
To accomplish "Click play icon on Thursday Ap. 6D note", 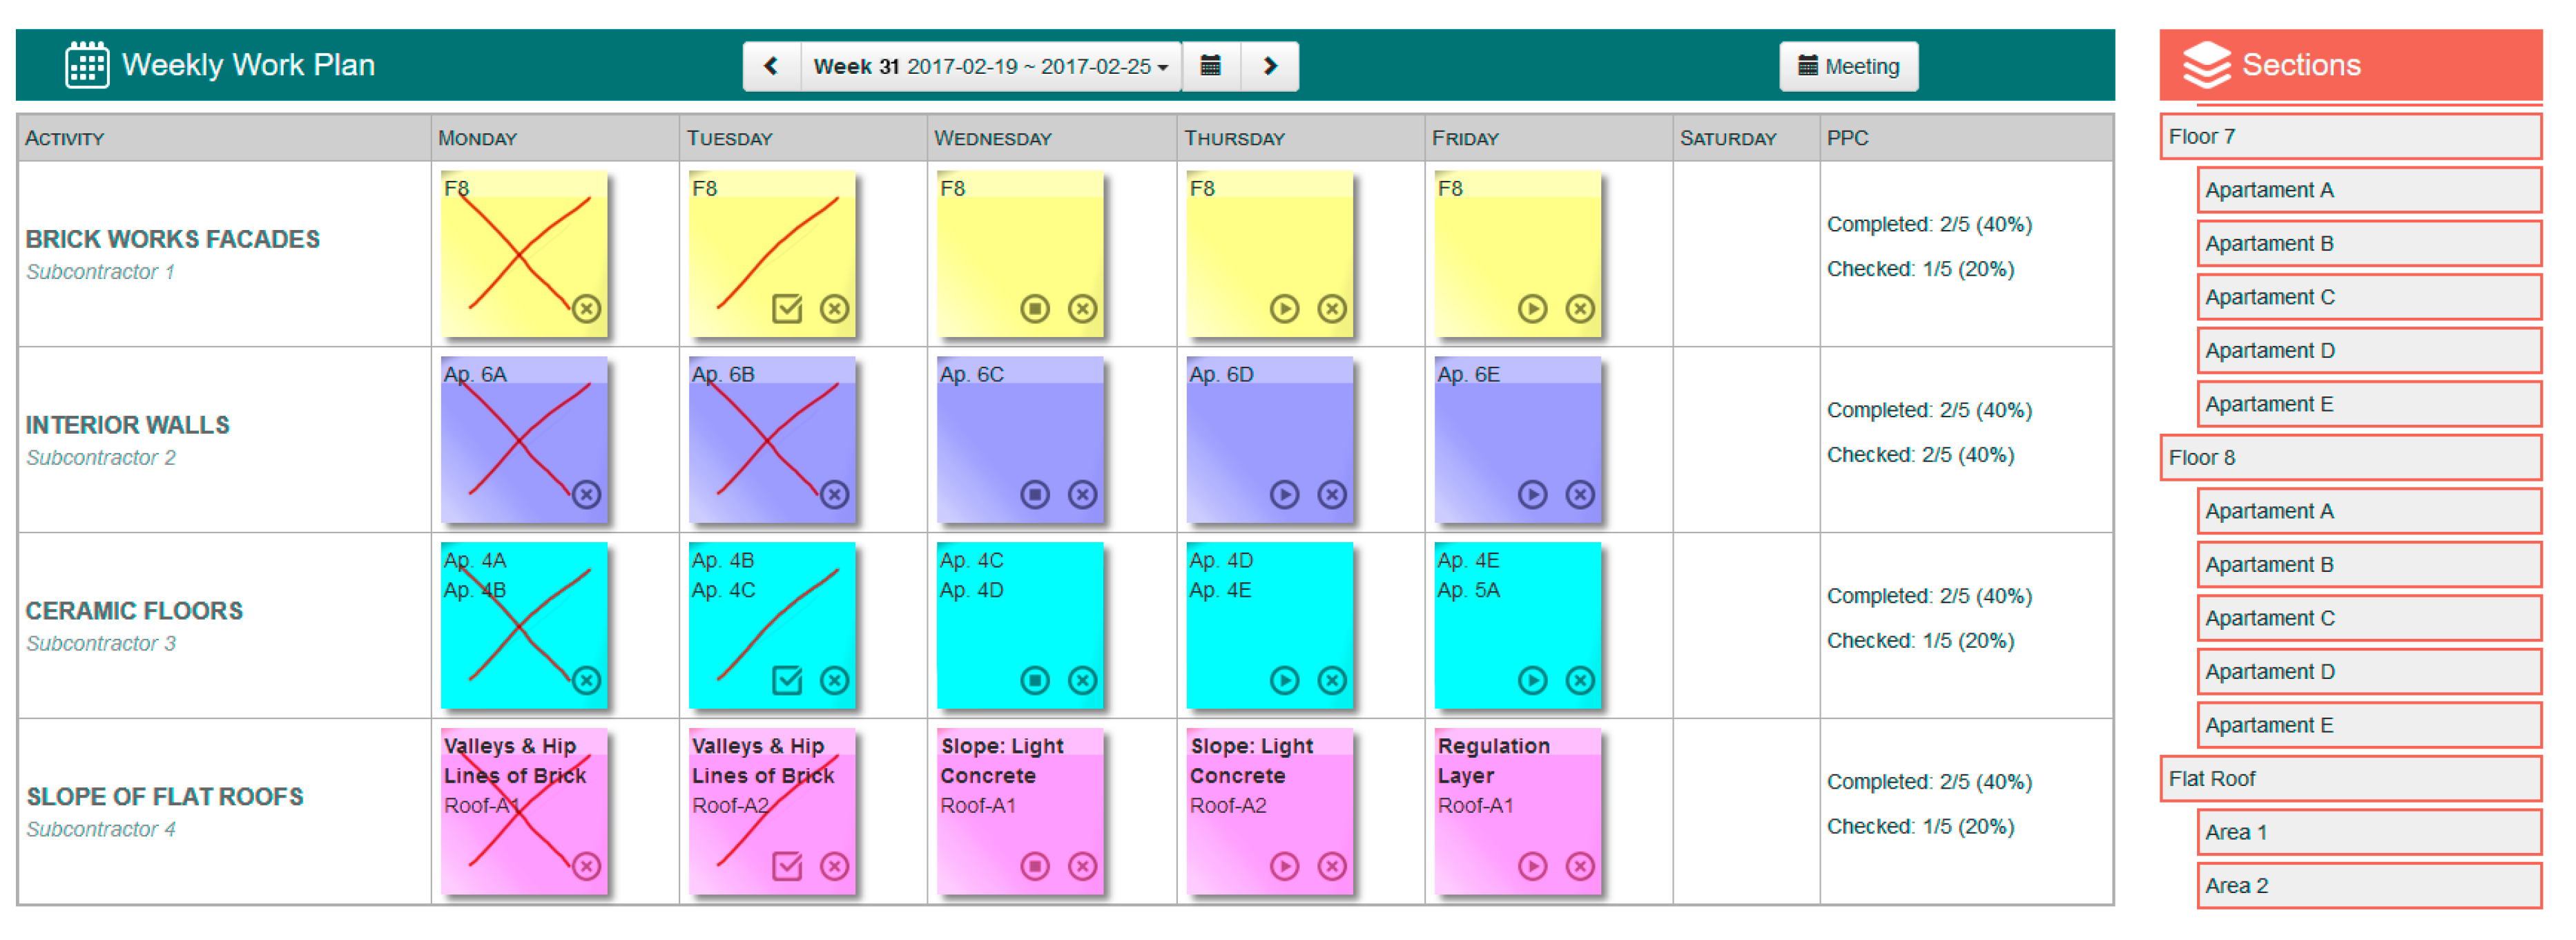I will pyautogui.click(x=1284, y=495).
